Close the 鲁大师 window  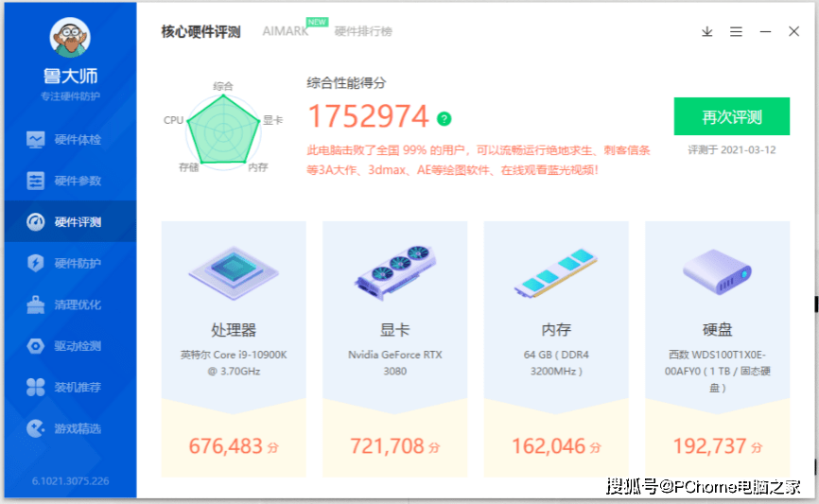tap(793, 32)
